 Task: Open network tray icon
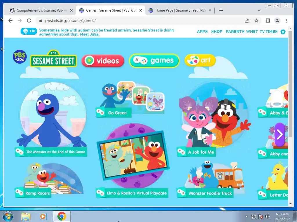click(253, 217)
